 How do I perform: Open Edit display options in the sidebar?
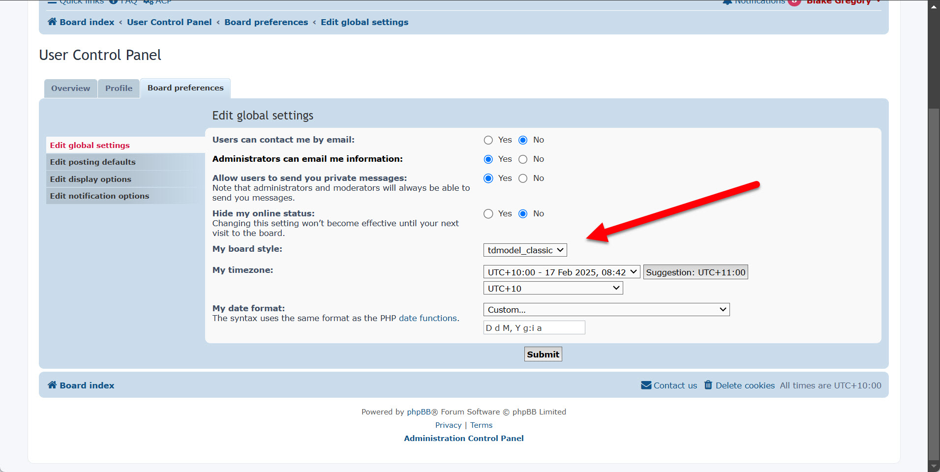click(x=125, y=179)
